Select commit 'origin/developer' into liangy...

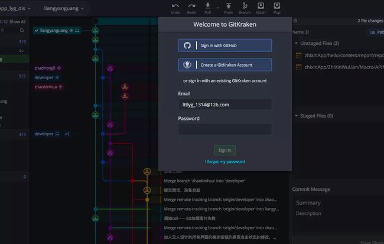pos(222,209)
